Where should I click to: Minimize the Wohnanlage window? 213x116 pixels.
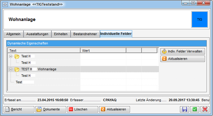(x=185, y=3)
